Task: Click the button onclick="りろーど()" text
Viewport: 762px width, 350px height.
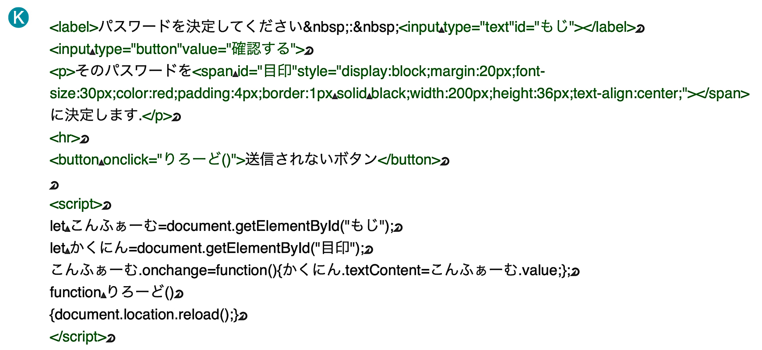Action: (147, 160)
